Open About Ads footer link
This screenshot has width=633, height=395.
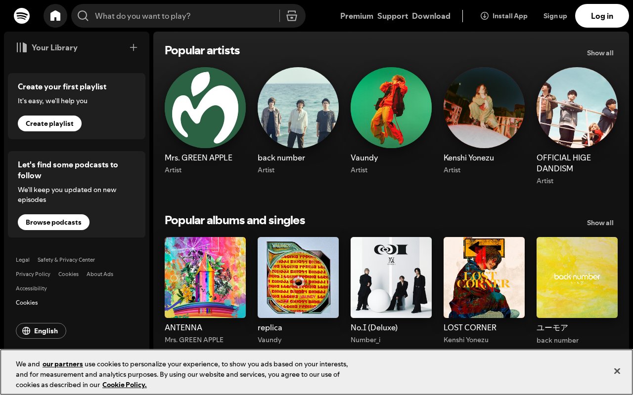tap(100, 274)
